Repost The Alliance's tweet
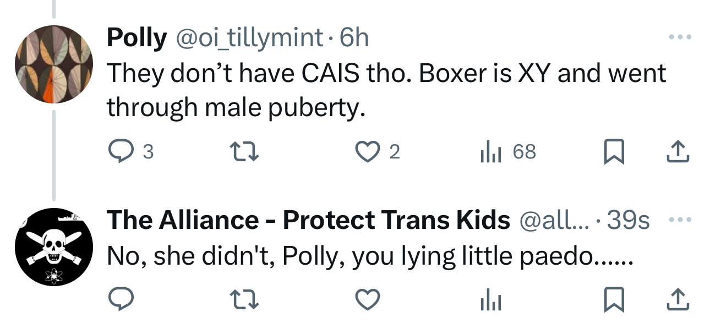This screenshot has height=334, width=710. [x=243, y=300]
